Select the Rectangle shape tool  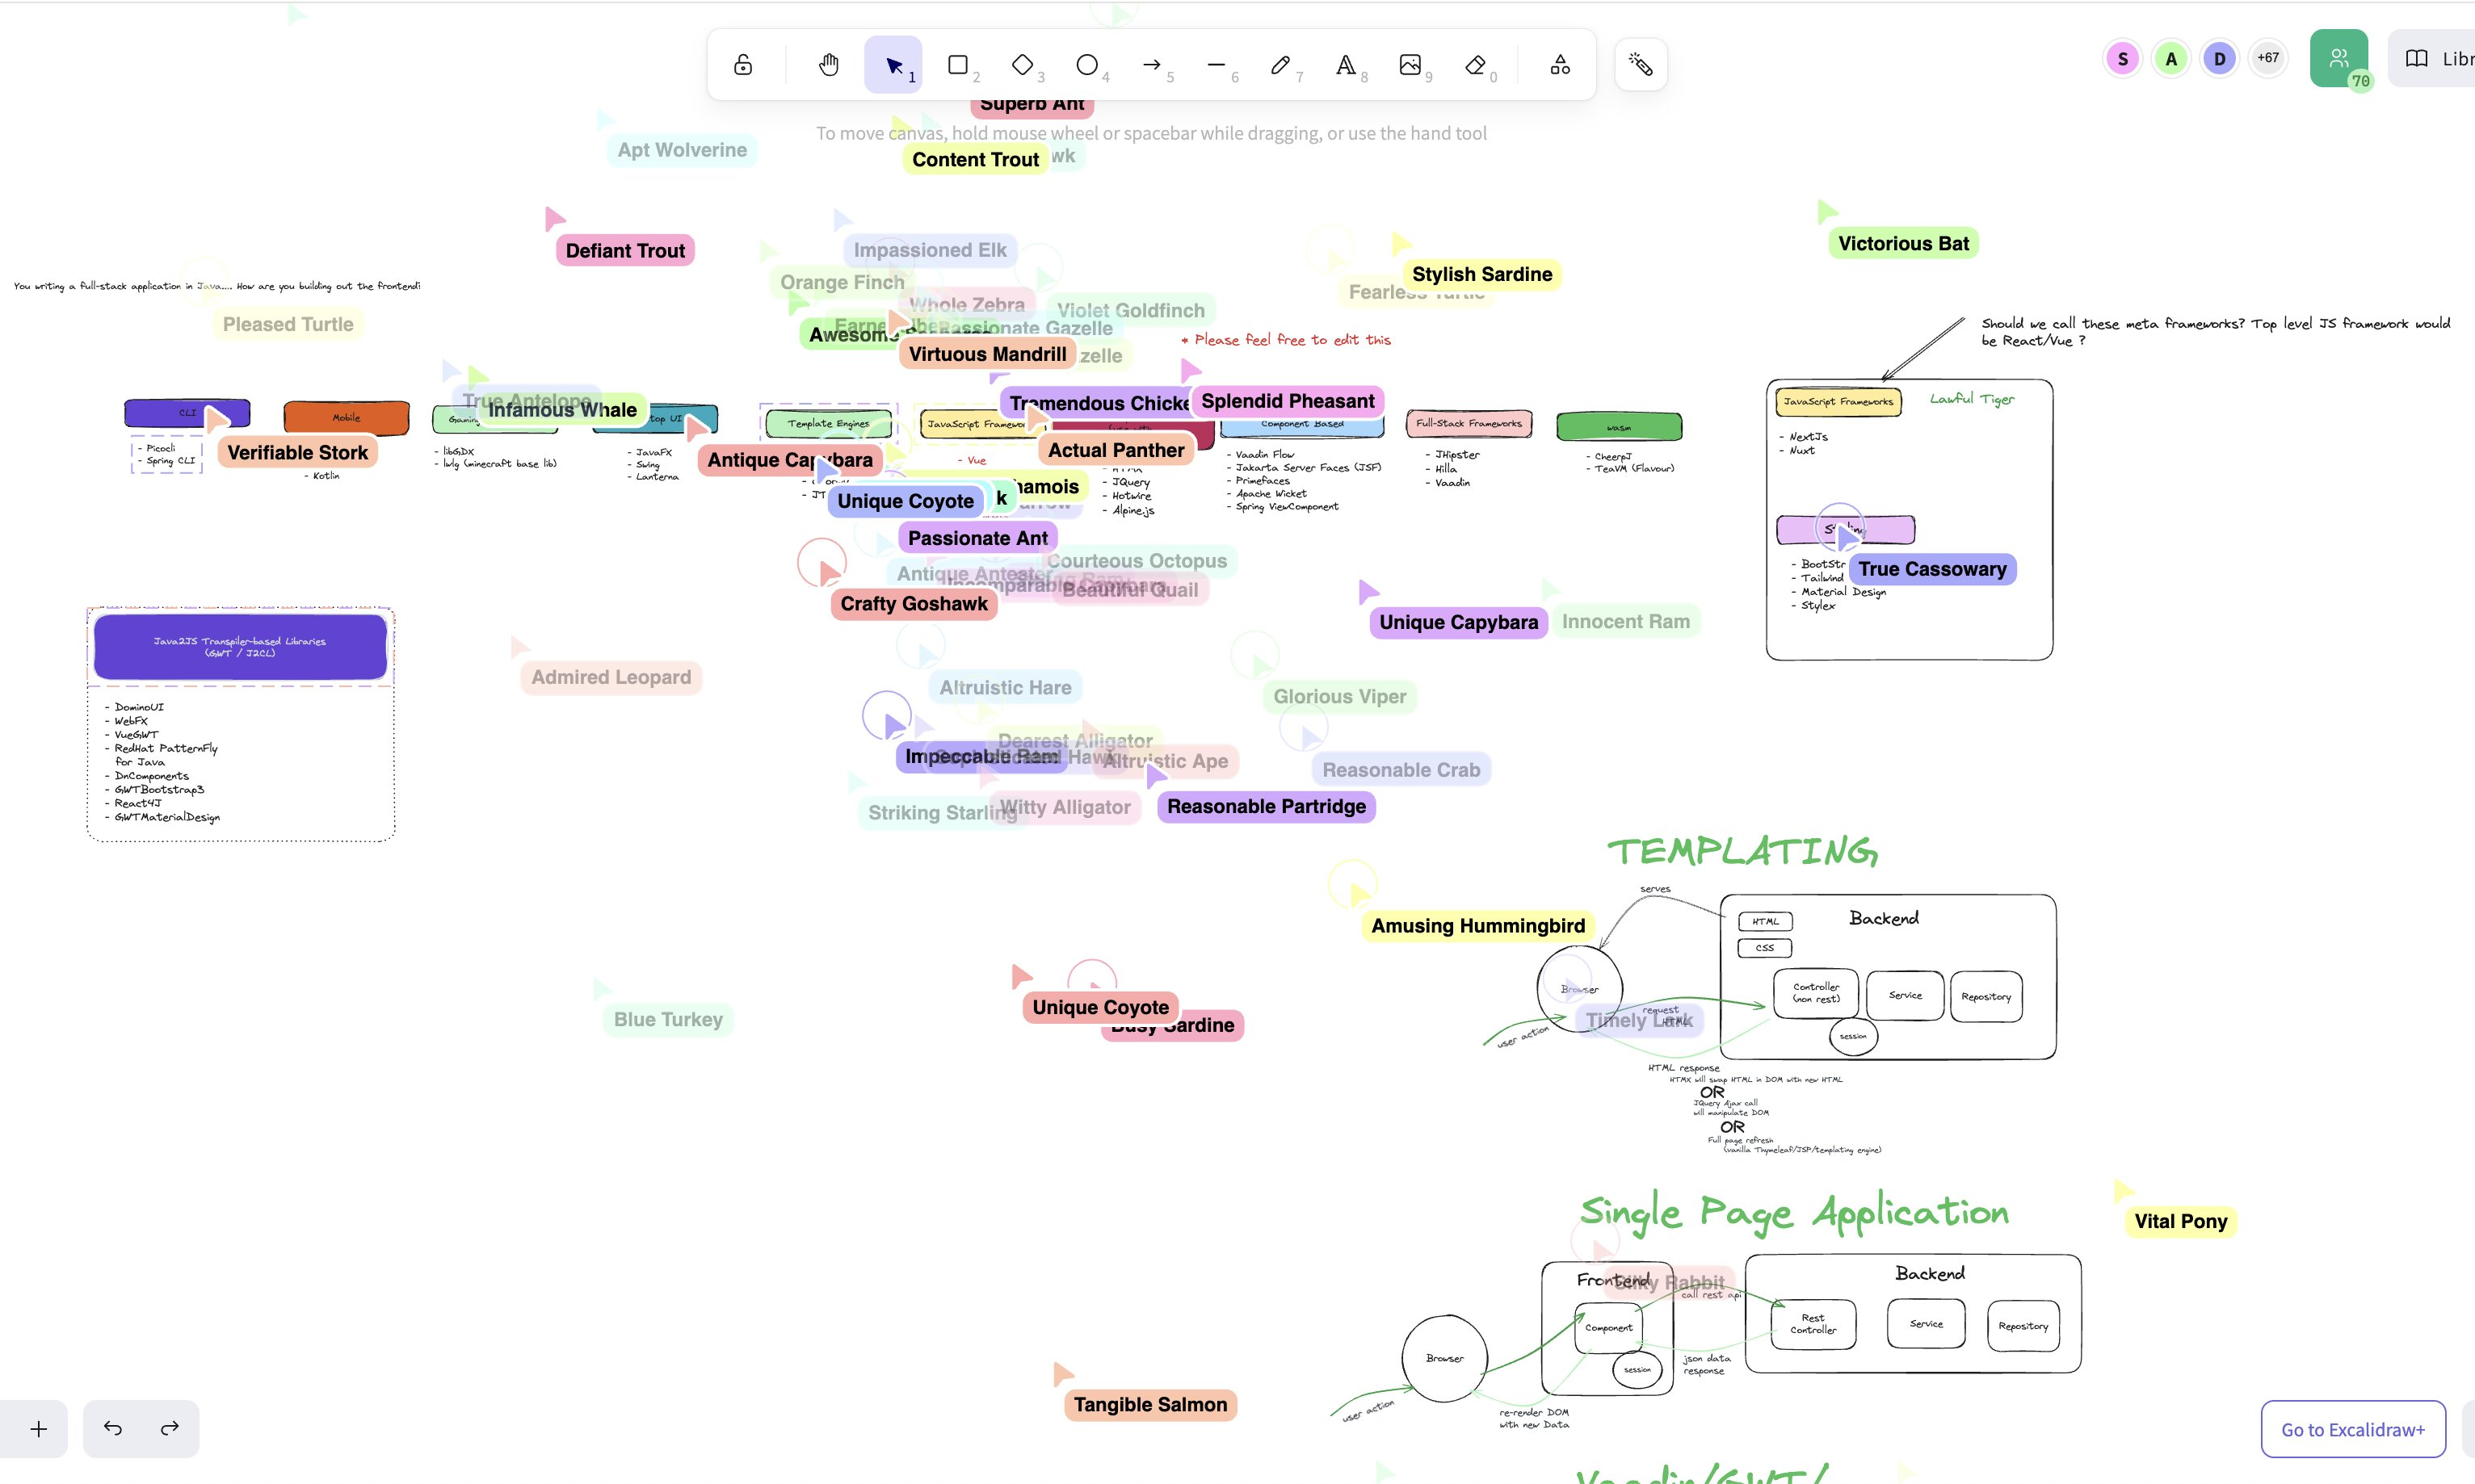coord(958,65)
